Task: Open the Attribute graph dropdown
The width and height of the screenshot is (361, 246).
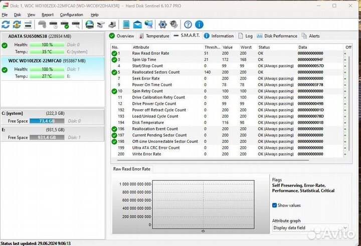Action: point(310,228)
